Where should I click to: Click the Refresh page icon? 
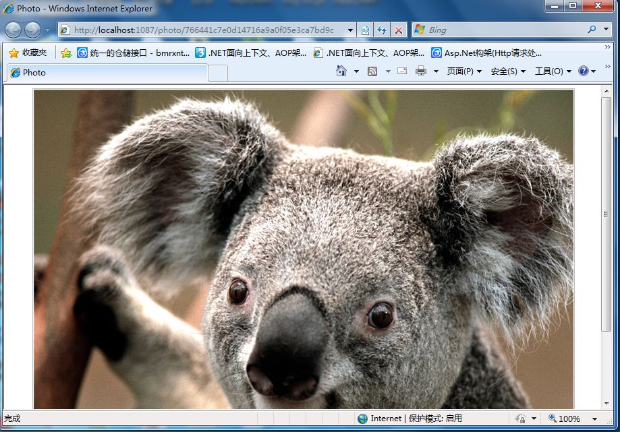(382, 30)
